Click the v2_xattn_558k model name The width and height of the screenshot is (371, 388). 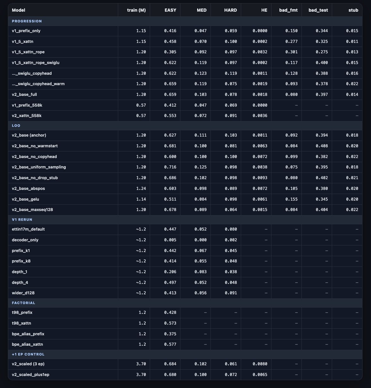27,116
